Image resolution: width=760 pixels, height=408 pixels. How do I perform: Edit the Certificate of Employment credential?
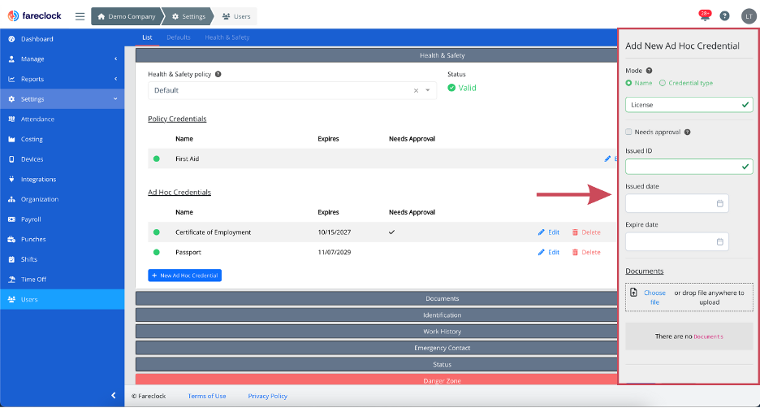pos(549,232)
